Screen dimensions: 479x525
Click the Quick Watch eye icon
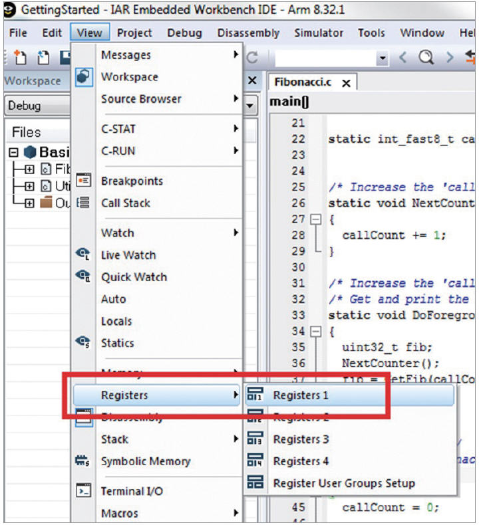tap(84, 277)
